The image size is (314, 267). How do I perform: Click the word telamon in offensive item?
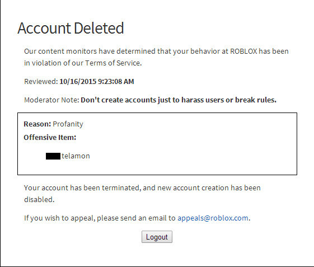point(76,156)
